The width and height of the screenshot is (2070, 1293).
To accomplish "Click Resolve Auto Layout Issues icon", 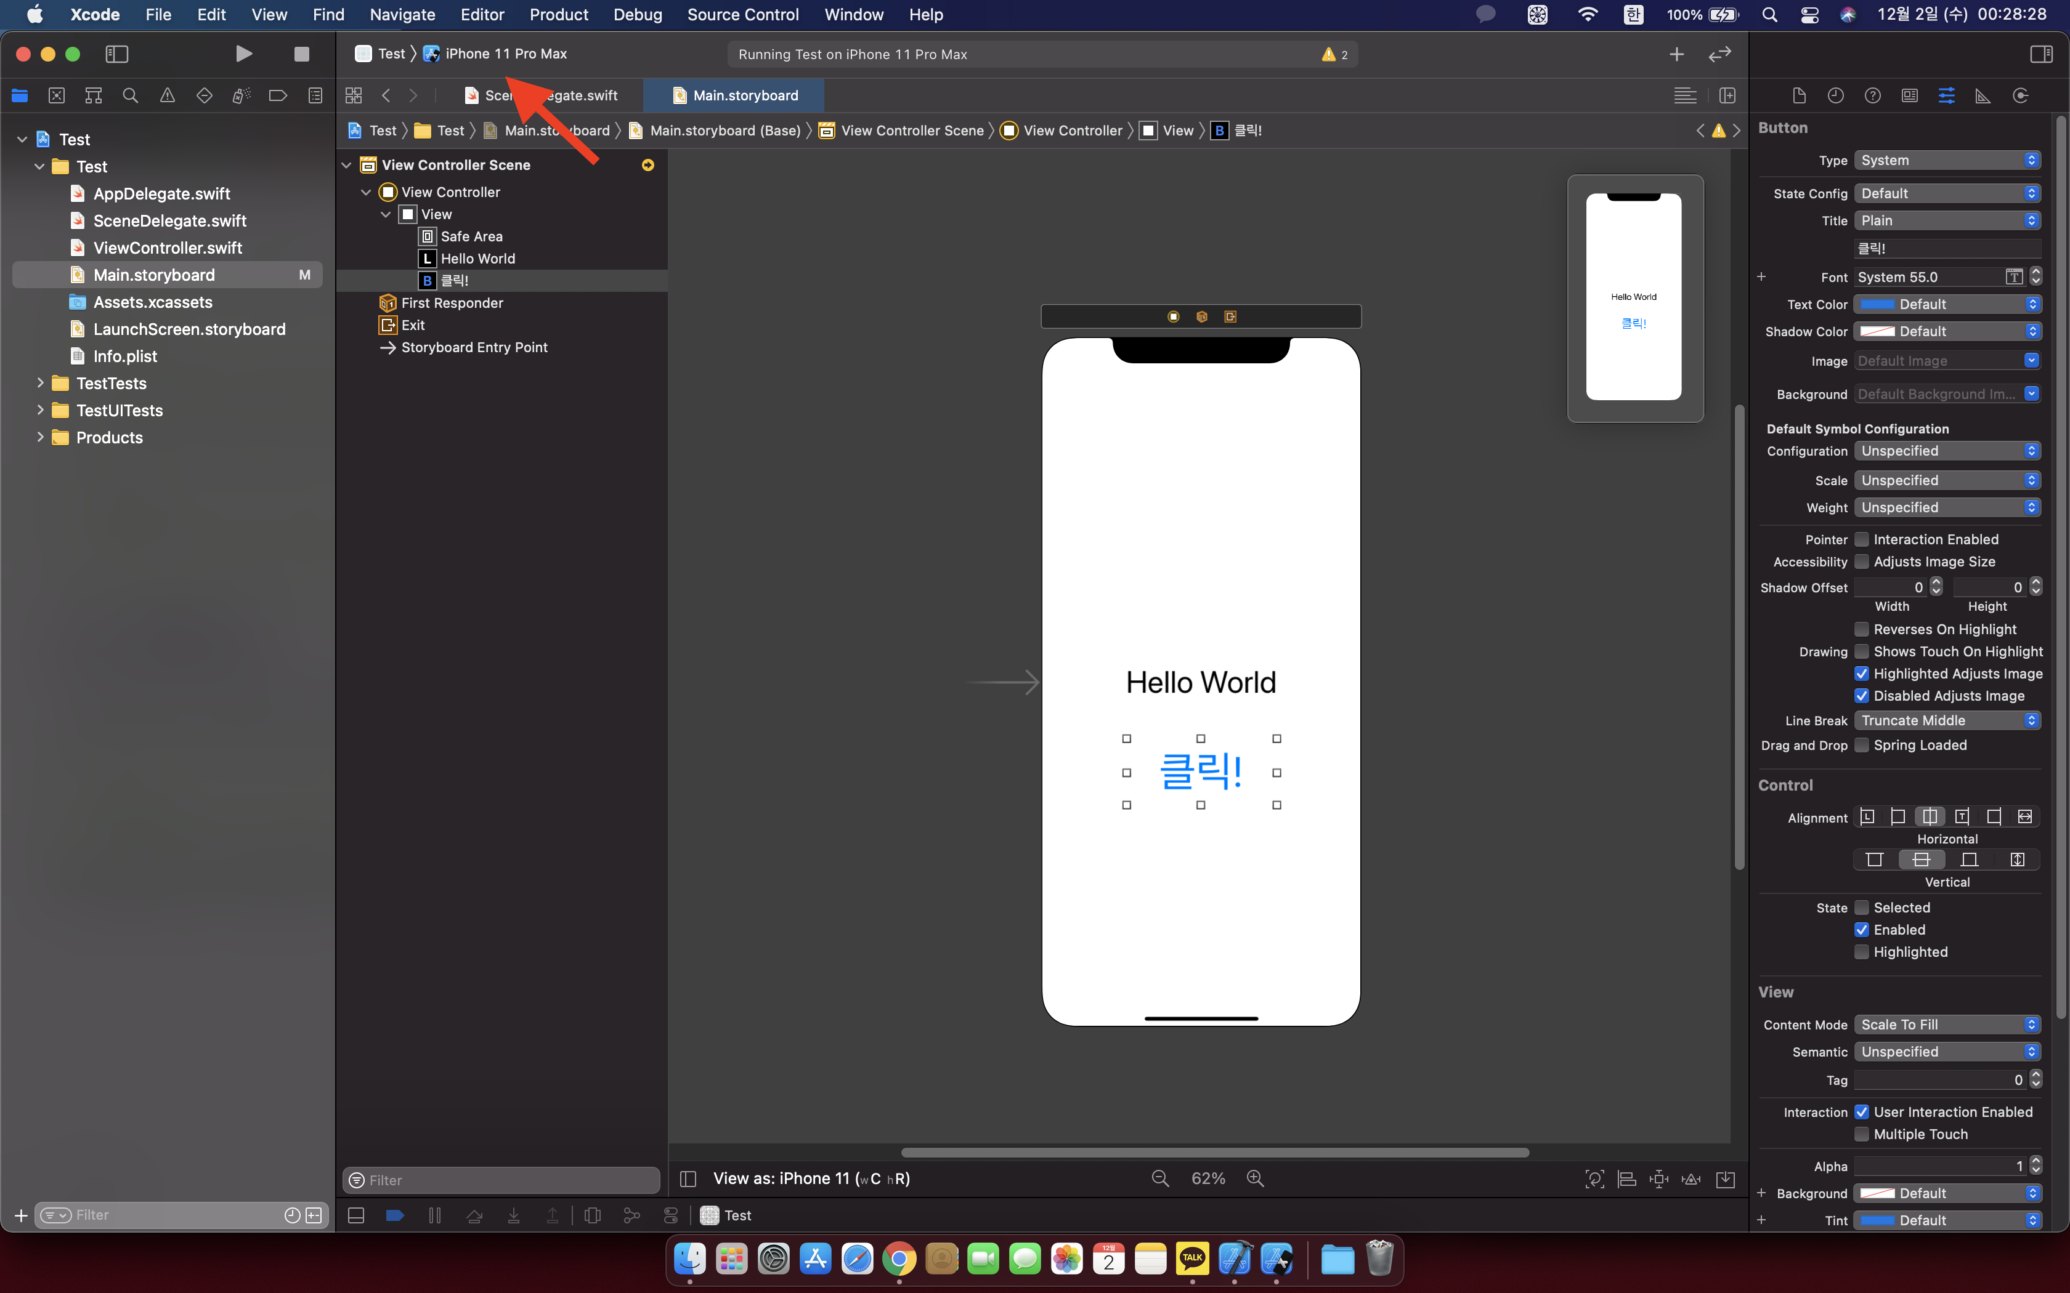I will [1691, 1179].
